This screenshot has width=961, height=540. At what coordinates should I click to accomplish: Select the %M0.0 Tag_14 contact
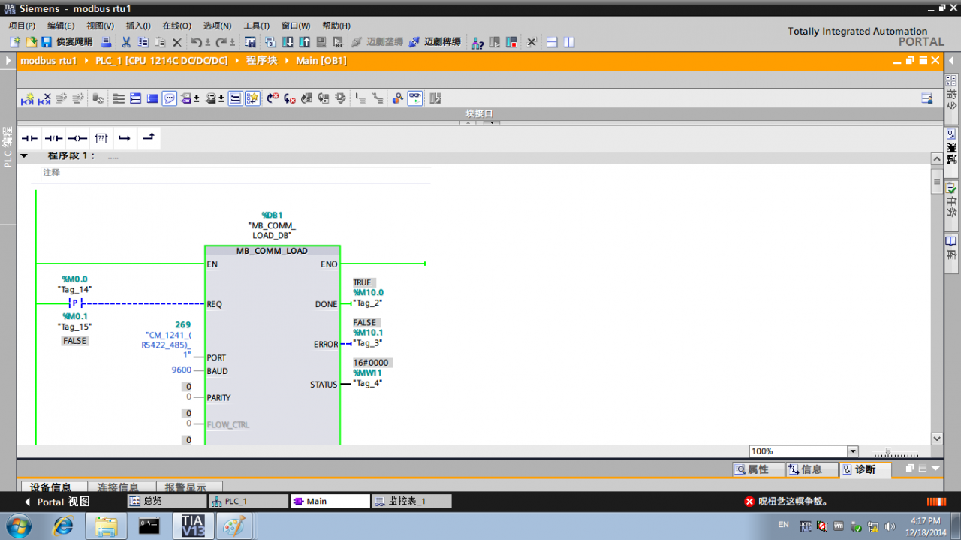74,303
